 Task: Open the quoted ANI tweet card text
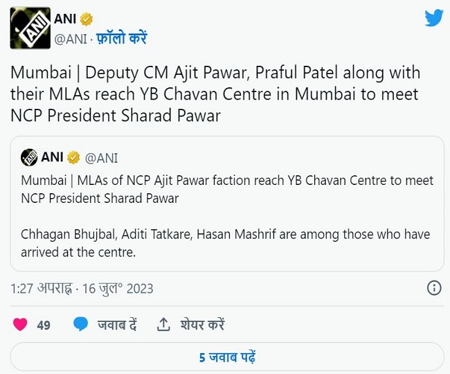pos(227,216)
